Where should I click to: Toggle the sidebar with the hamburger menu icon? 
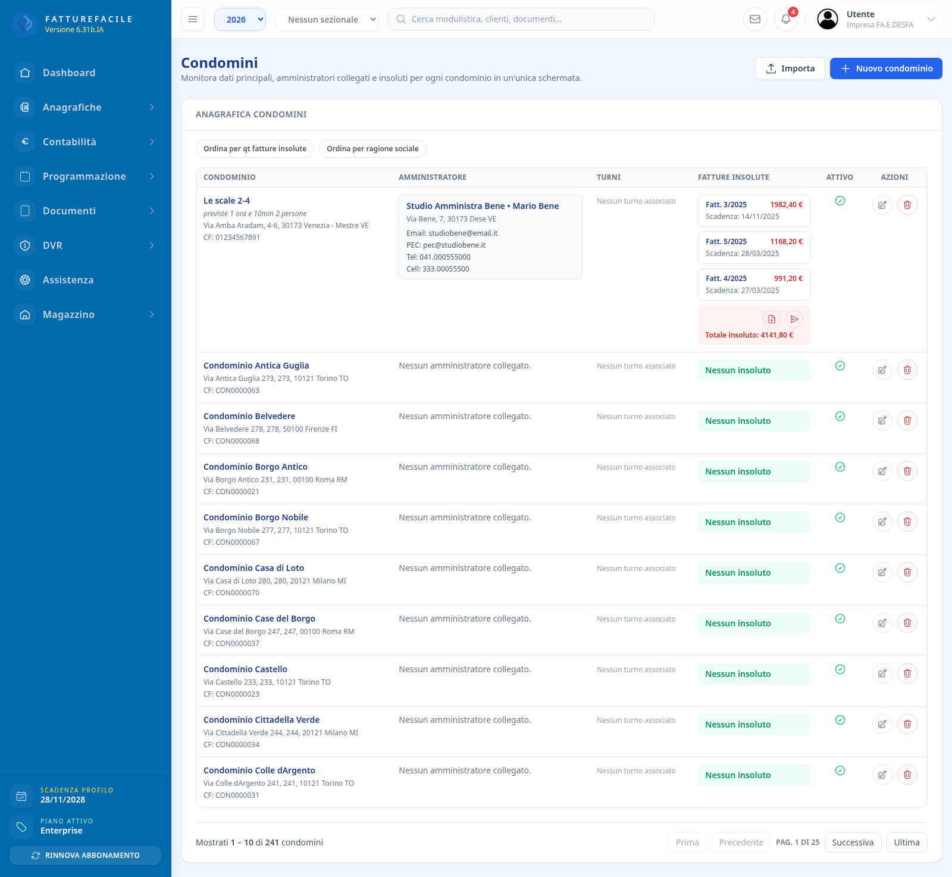point(193,19)
